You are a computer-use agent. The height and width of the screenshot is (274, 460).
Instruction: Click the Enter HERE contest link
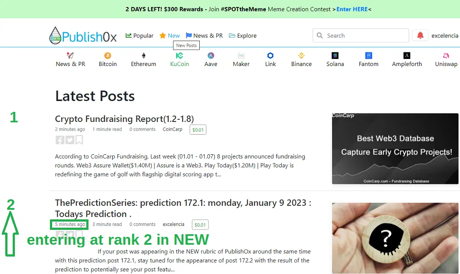(352, 9)
